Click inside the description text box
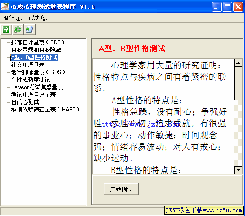The height and width of the screenshot is (216, 245). coord(164,116)
